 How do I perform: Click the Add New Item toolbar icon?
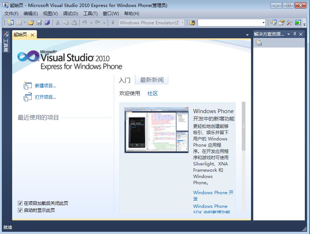click(19, 23)
